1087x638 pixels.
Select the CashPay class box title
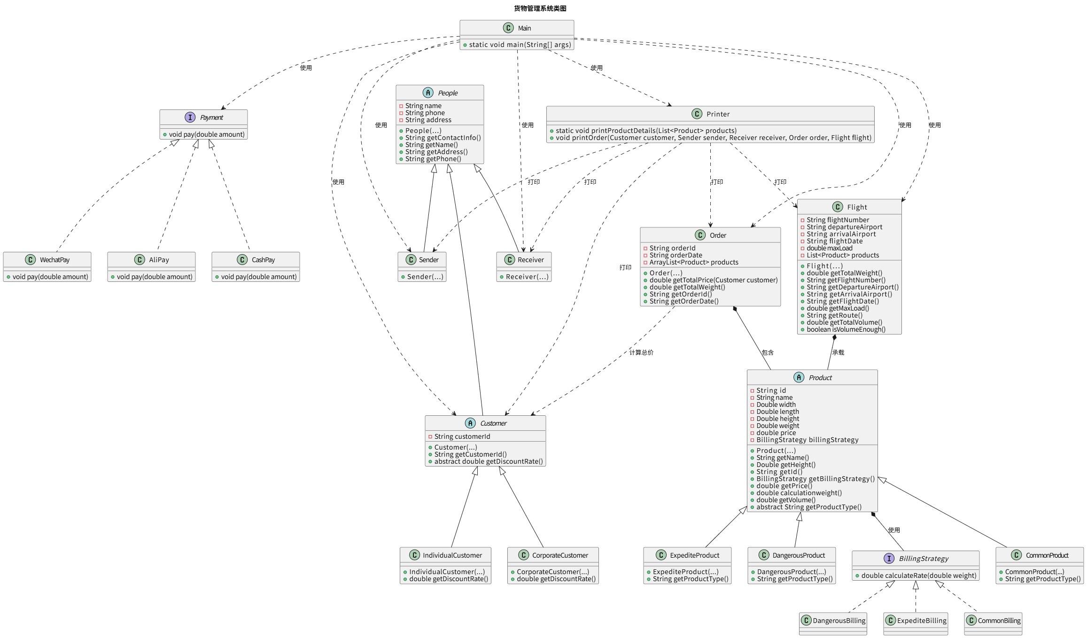pos(263,260)
